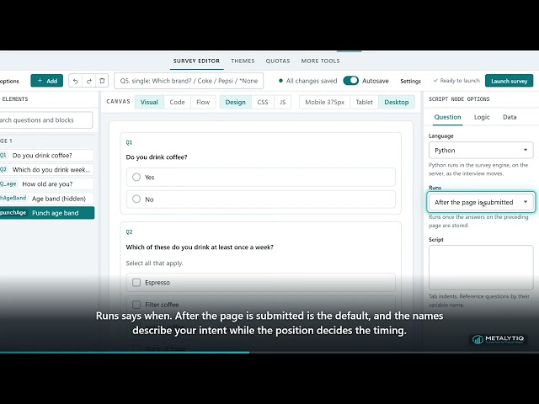Viewport: 539px width, 404px height.
Task: Check the Filter coffee checkbox
Action: (x=136, y=305)
